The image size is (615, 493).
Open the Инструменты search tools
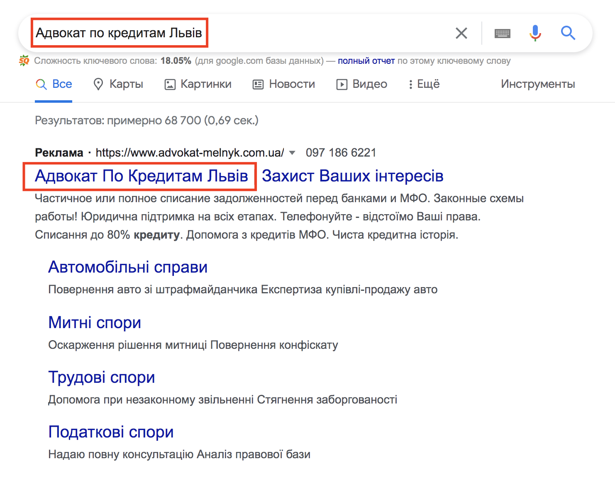[x=538, y=84]
